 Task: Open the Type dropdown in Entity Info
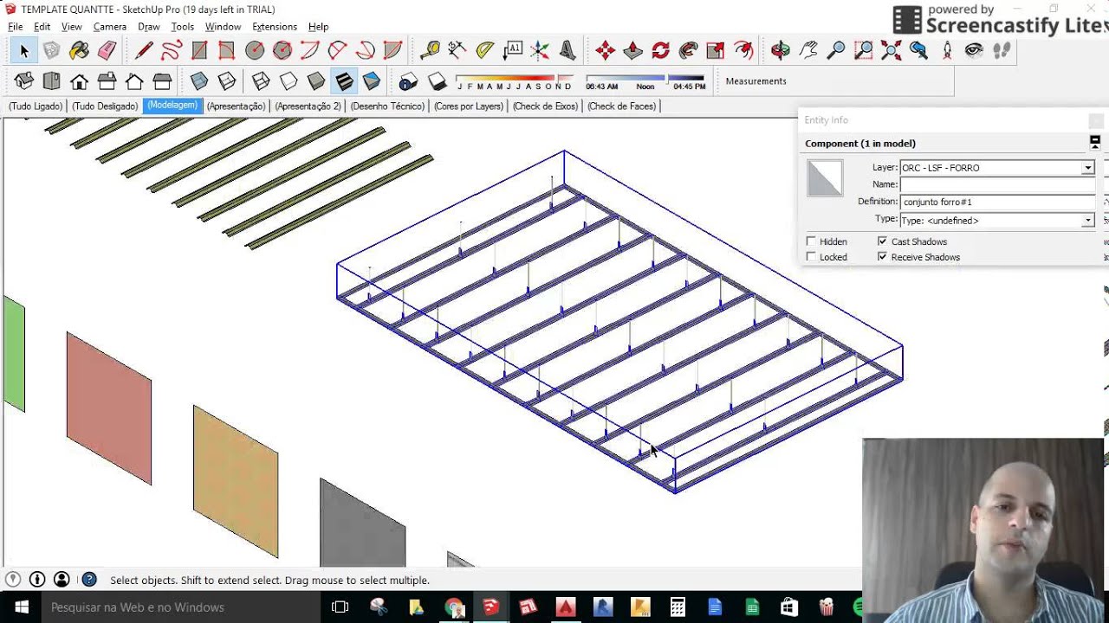coord(1087,221)
